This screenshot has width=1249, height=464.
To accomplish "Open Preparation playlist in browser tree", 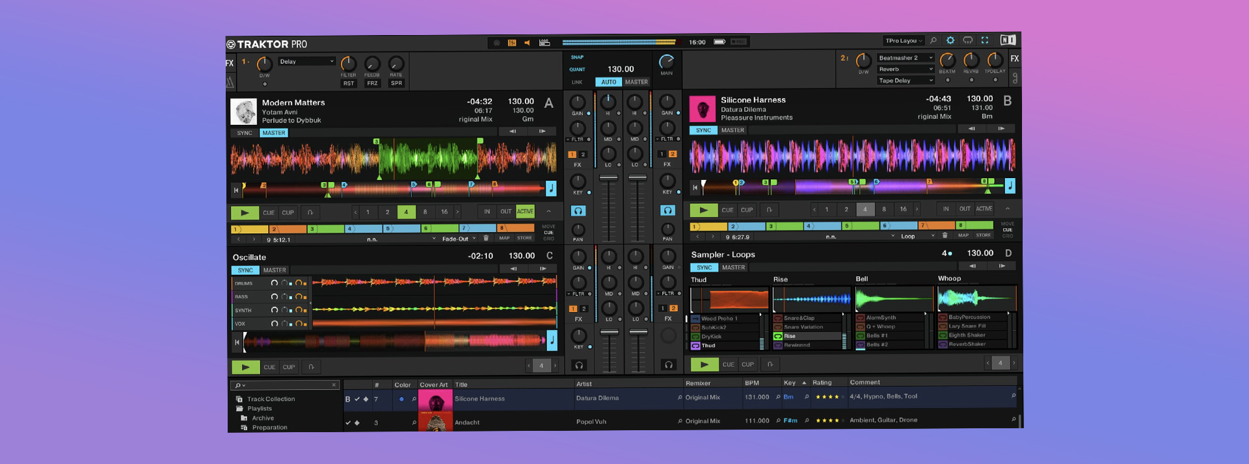I will [269, 428].
